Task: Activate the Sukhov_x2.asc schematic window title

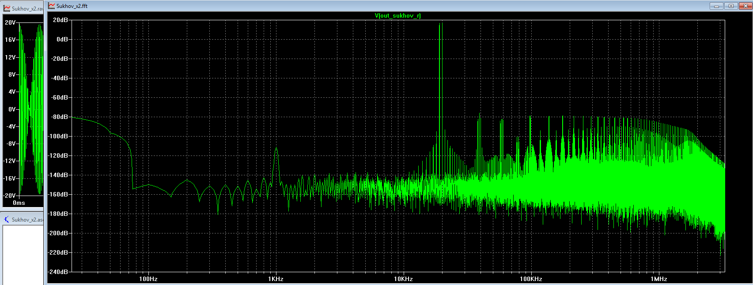Action: point(27,219)
